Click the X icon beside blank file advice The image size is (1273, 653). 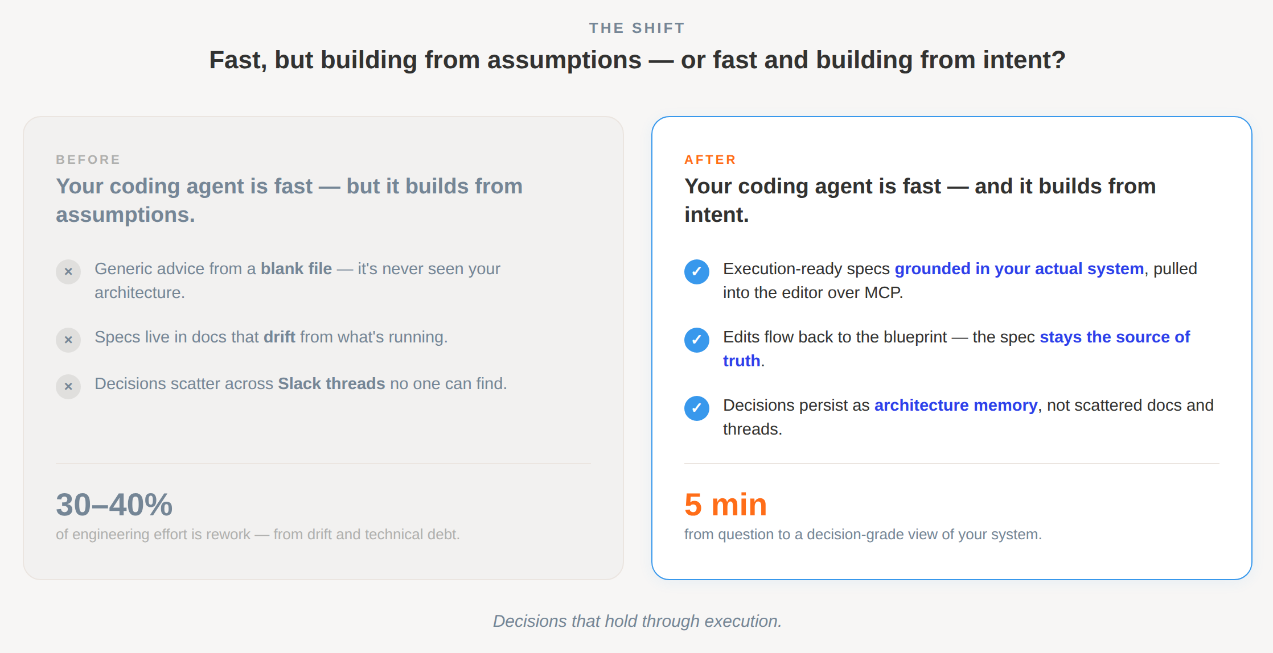click(68, 272)
